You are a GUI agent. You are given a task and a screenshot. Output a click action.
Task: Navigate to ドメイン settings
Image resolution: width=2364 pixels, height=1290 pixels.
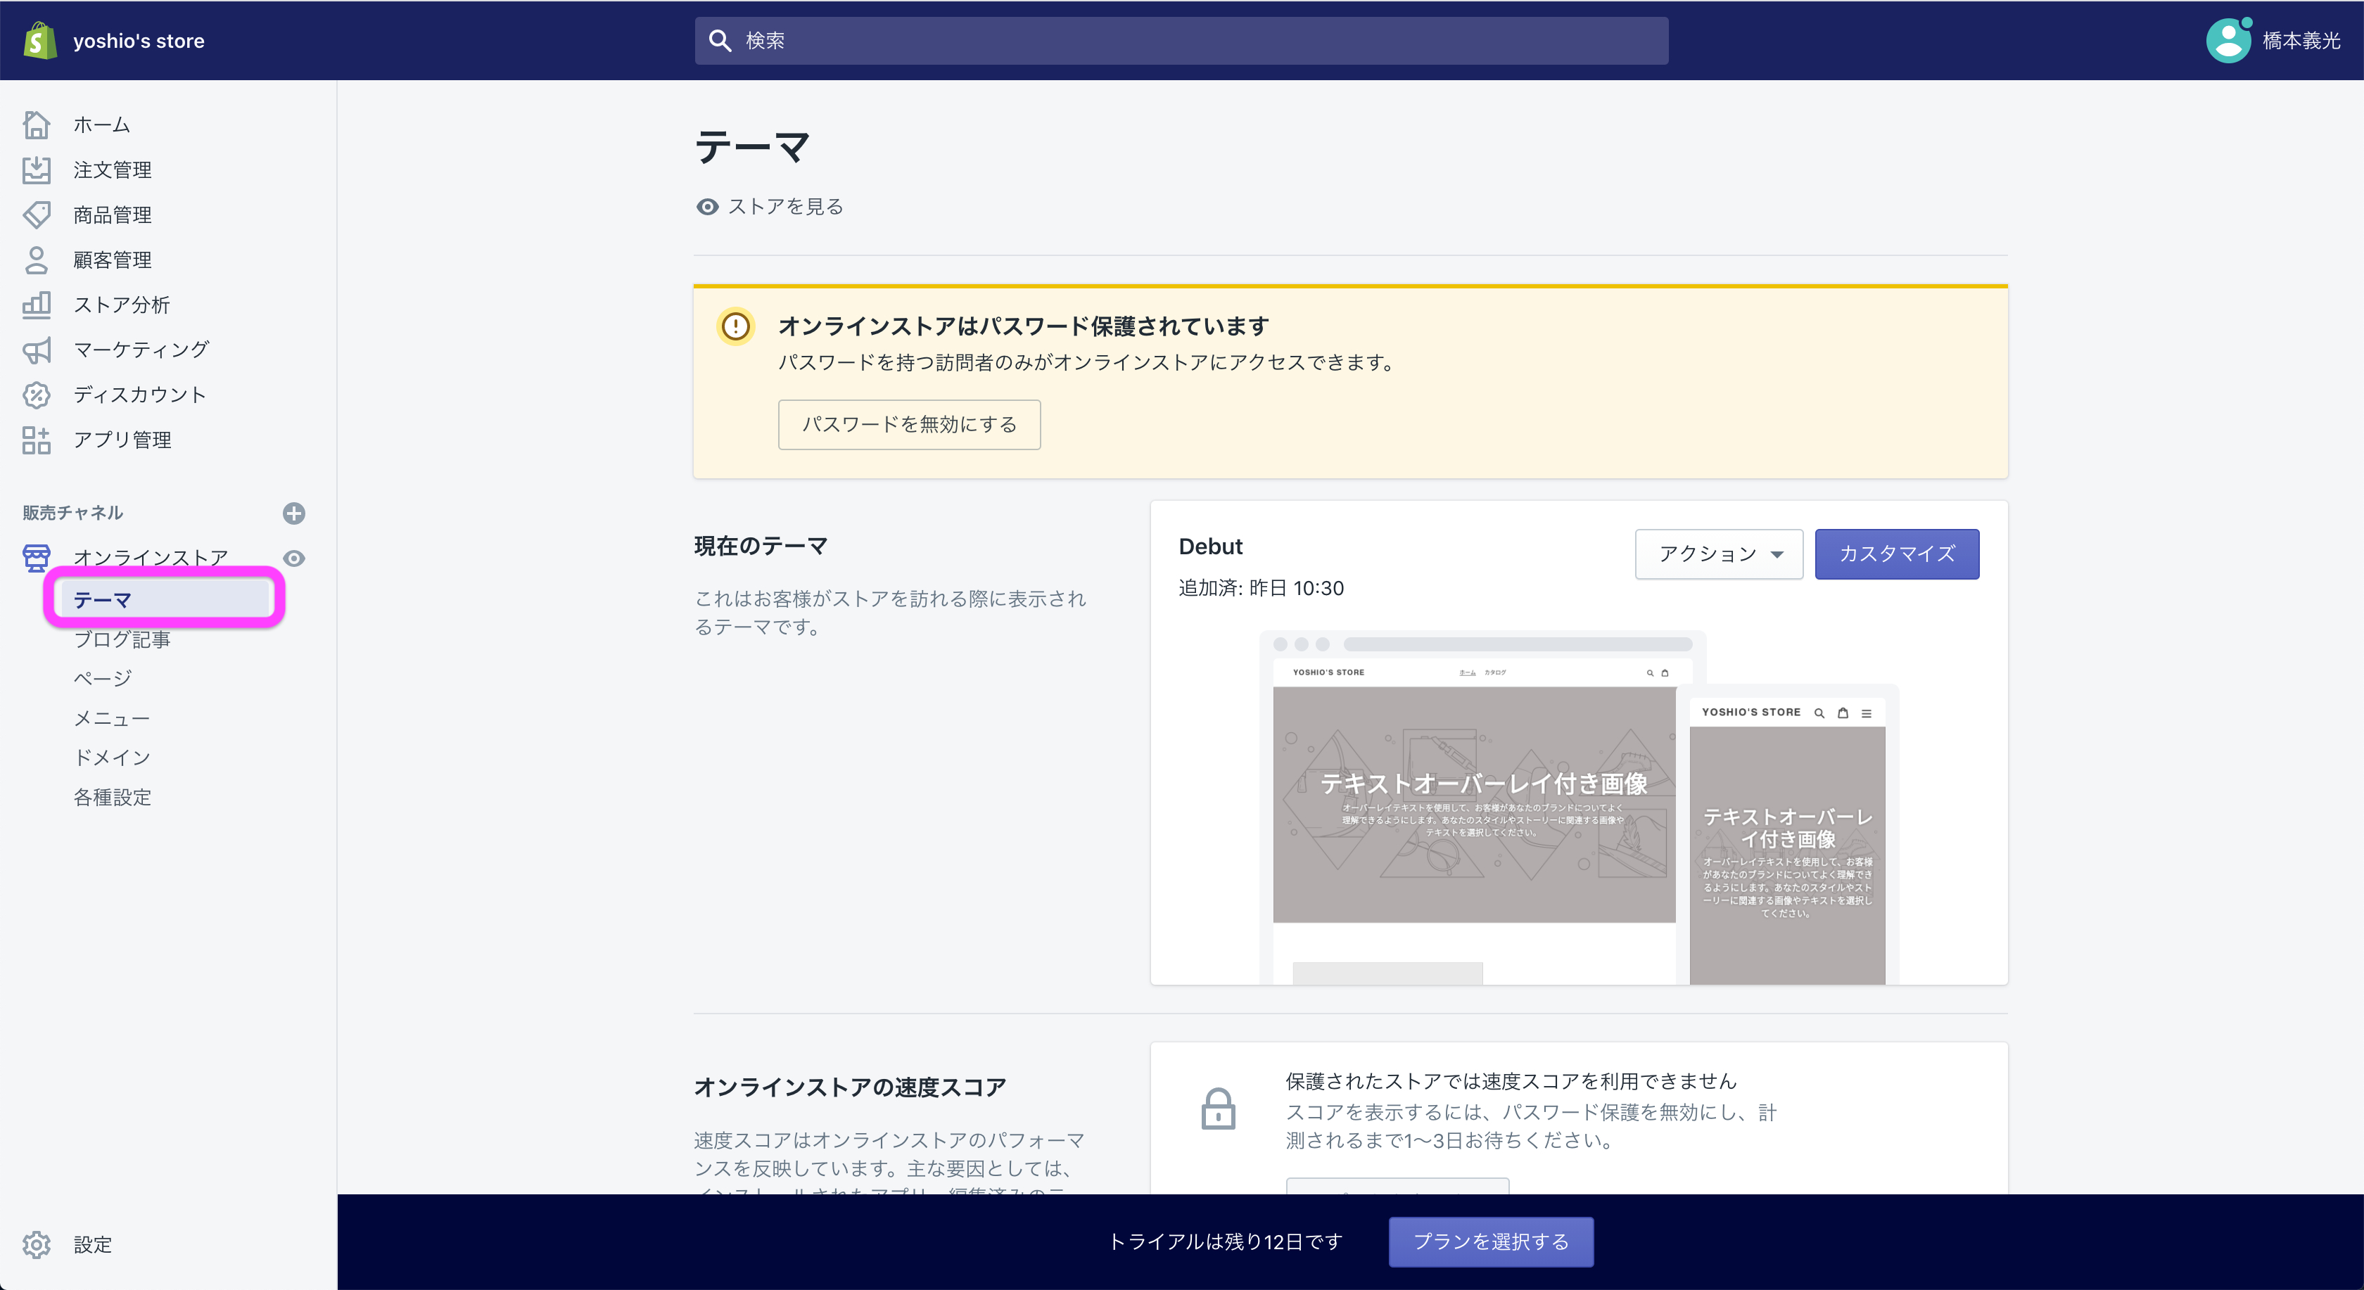point(111,757)
